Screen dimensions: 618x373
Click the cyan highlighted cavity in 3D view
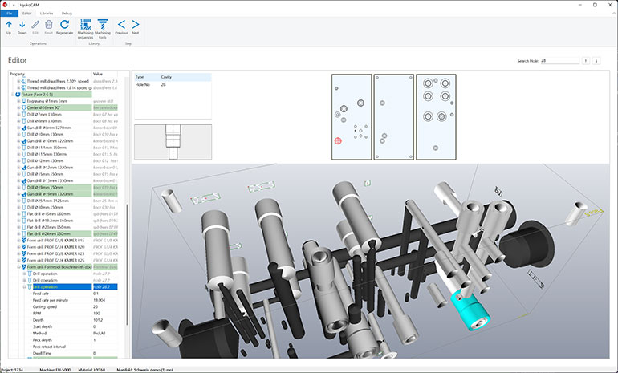[471, 310]
